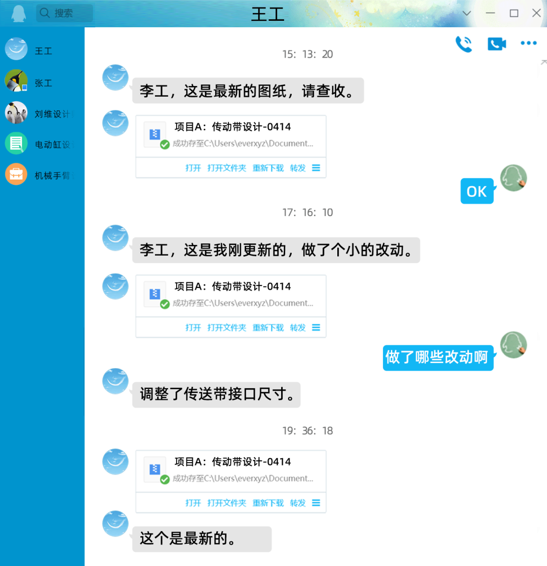Viewport: 547px width, 566px height.
Task: Click the 19: 36: 18 timestamp
Action: click(307, 431)
